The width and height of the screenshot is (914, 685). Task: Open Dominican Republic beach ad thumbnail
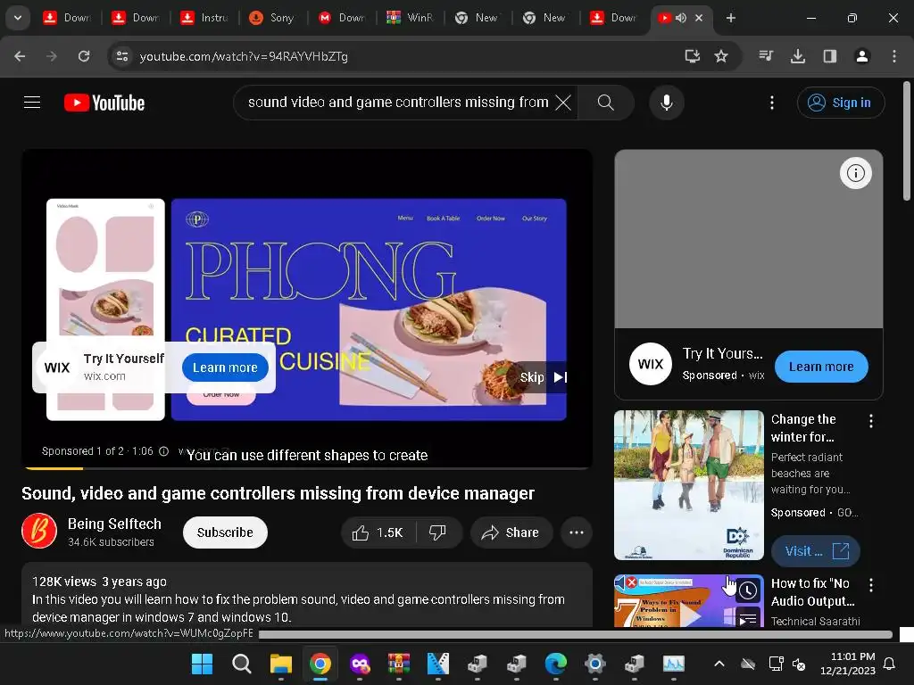click(689, 485)
